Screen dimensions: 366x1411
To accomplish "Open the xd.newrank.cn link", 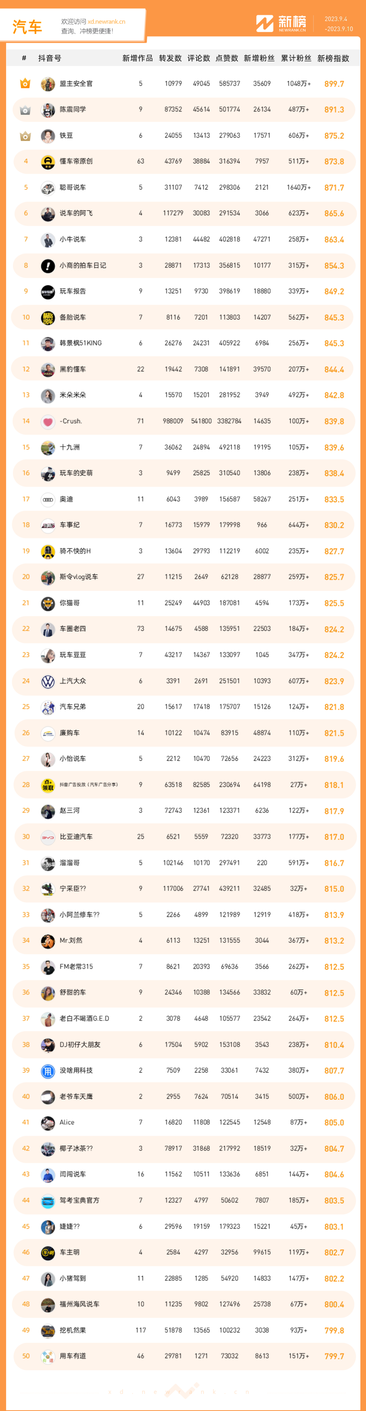I will pyautogui.click(x=107, y=22).
